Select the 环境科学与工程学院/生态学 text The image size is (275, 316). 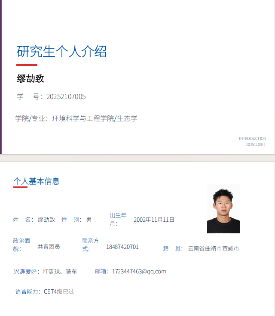click(95, 118)
